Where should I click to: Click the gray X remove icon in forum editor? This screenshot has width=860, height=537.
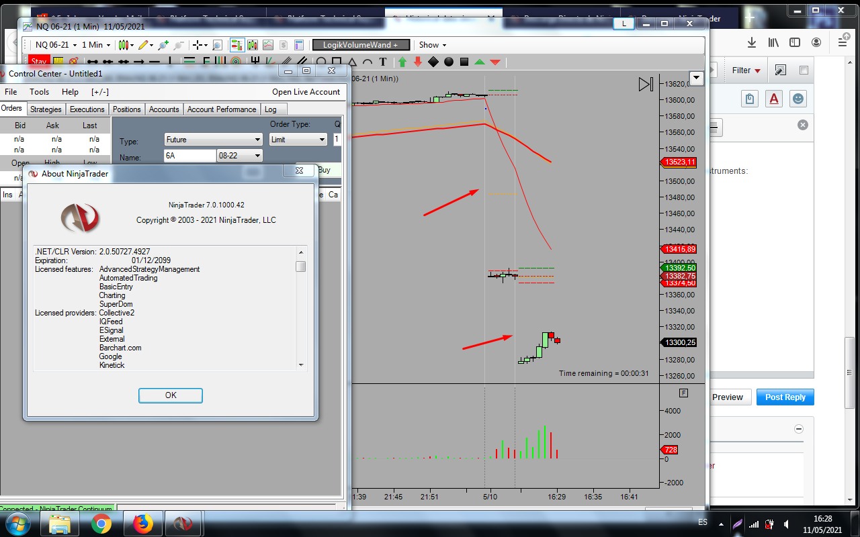(802, 125)
